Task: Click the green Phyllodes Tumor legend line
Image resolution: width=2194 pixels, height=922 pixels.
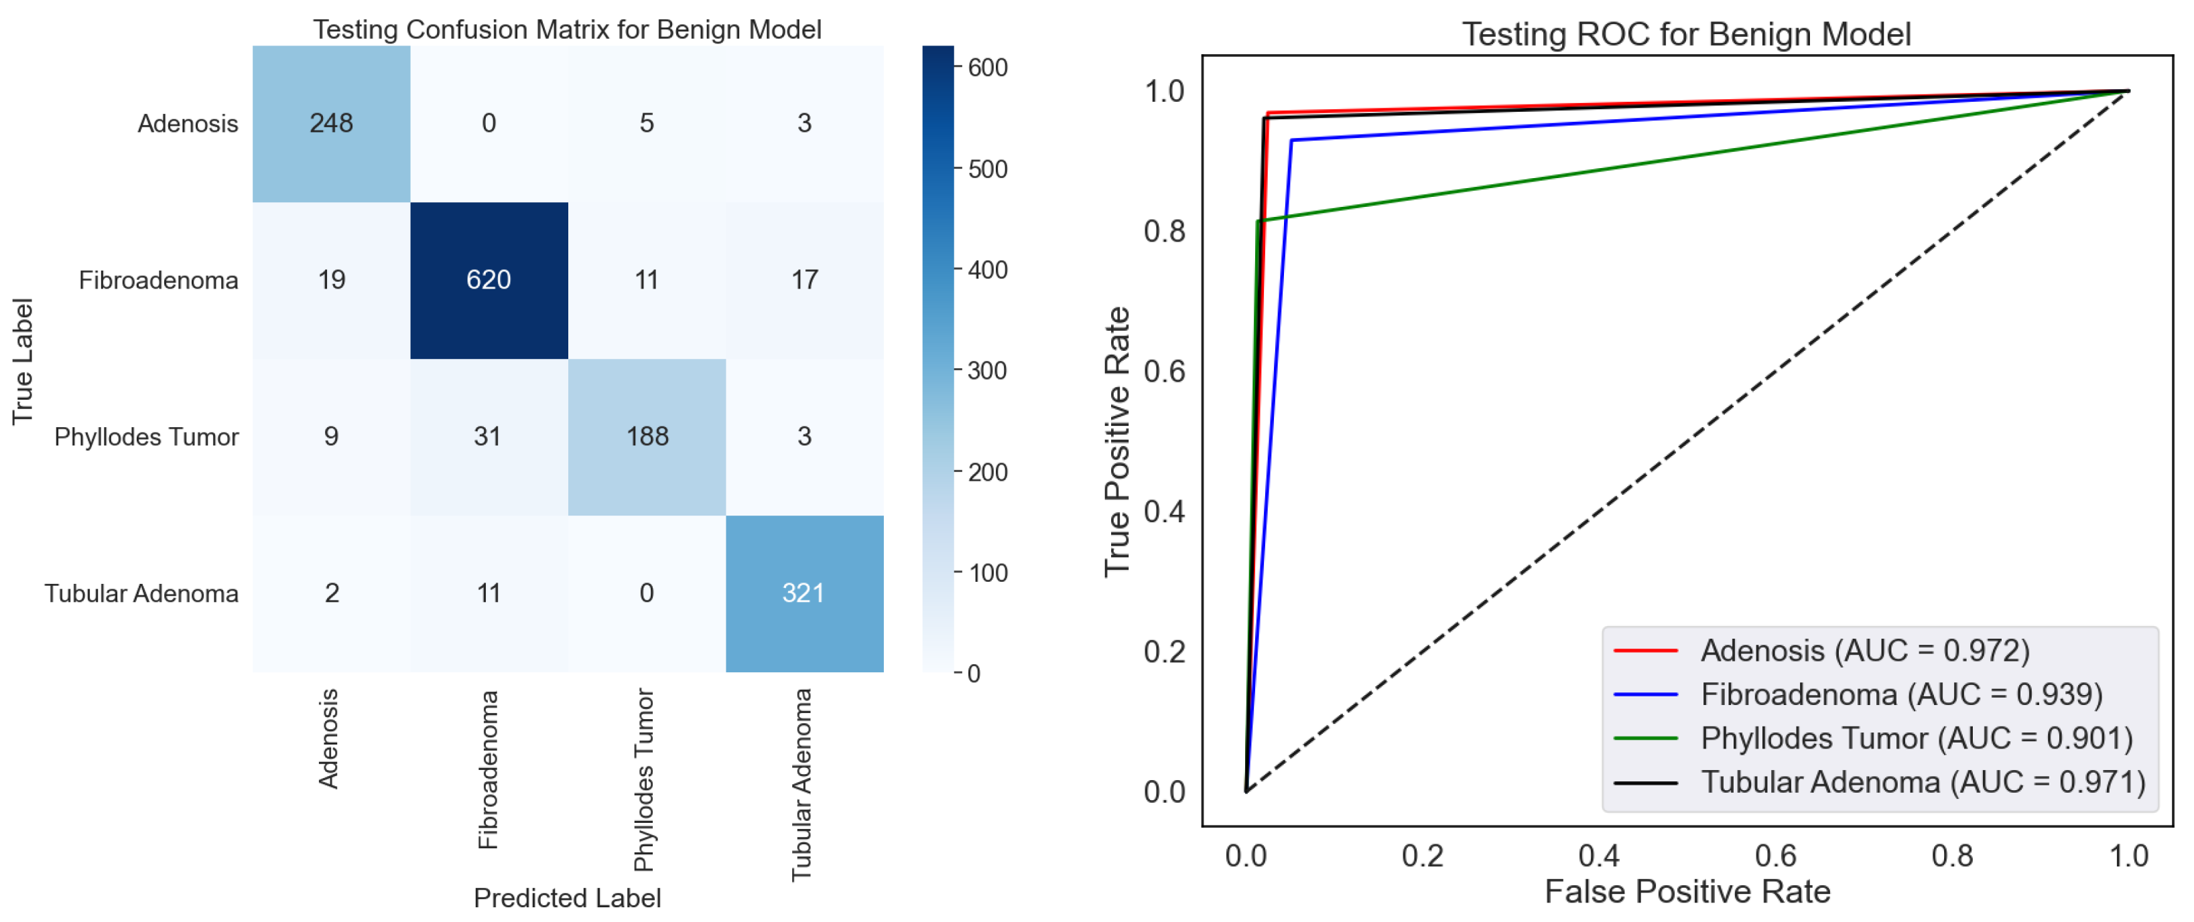Action: click(x=1646, y=739)
